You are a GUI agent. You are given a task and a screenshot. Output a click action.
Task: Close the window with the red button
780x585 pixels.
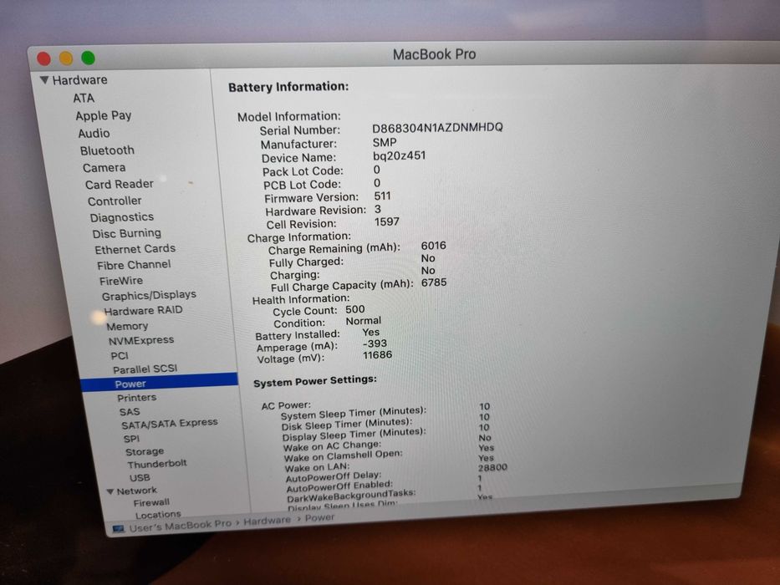[43, 58]
